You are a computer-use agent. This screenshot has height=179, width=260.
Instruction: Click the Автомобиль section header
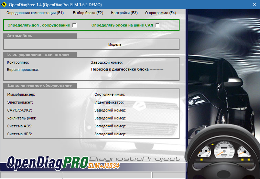[40, 36]
